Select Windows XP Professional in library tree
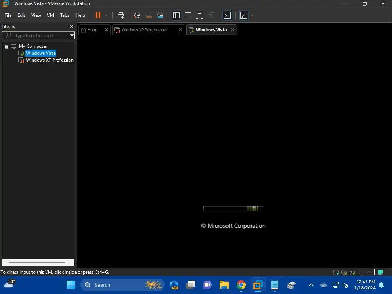392x294 pixels. point(50,60)
